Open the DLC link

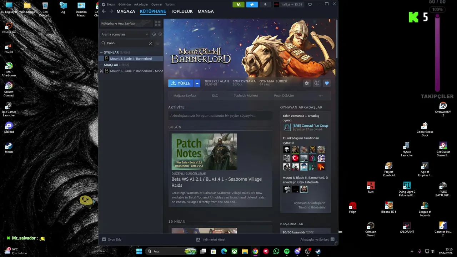tap(215, 96)
